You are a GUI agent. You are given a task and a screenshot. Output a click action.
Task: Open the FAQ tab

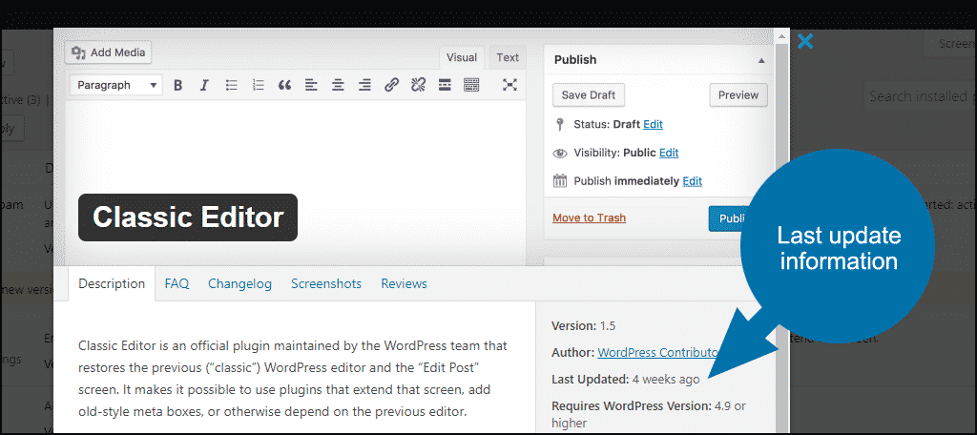[x=177, y=284]
